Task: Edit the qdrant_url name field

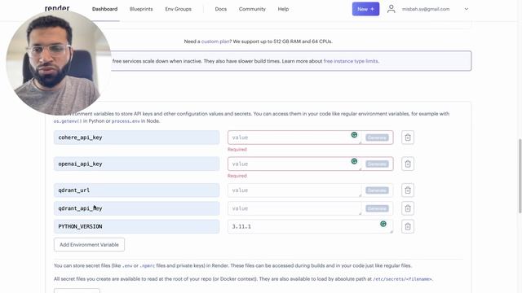Action: (x=136, y=190)
